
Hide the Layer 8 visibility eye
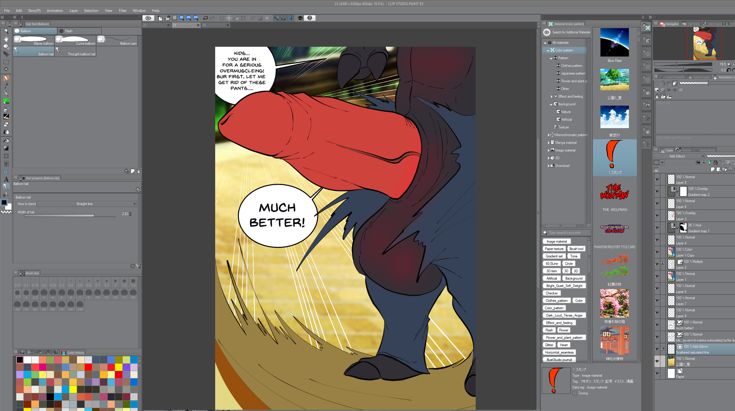[x=657, y=180]
